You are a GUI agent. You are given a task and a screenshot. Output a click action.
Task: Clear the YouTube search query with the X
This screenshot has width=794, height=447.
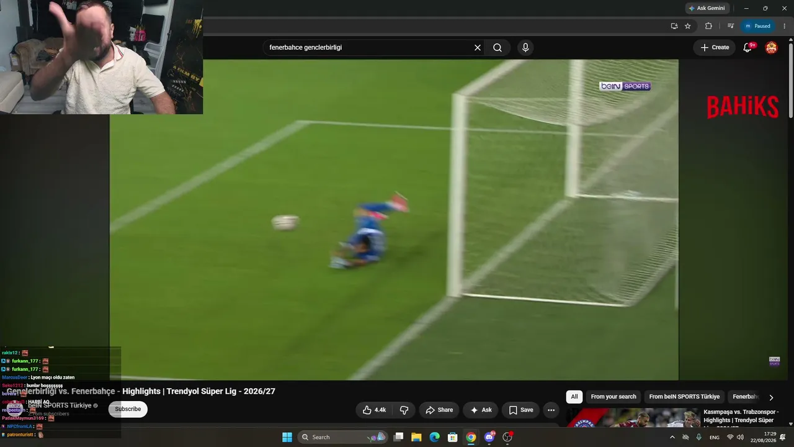(478, 47)
